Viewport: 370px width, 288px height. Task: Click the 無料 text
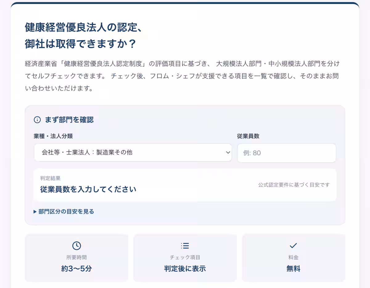point(293,269)
